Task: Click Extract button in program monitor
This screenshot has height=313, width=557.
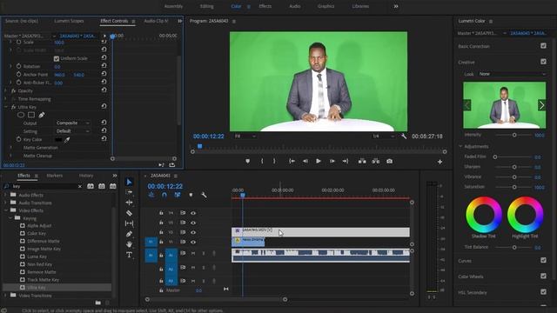Action: tap(375, 161)
